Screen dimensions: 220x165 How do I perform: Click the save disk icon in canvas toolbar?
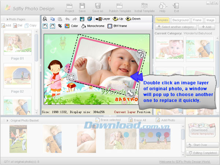[82, 19]
